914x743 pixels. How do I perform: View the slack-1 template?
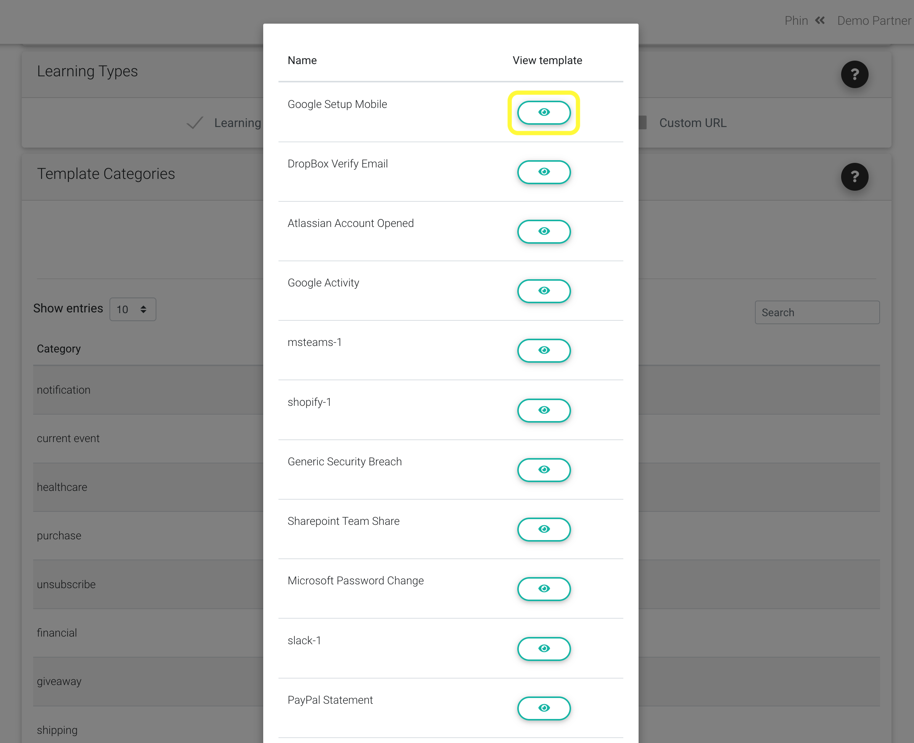coord(544,649)
